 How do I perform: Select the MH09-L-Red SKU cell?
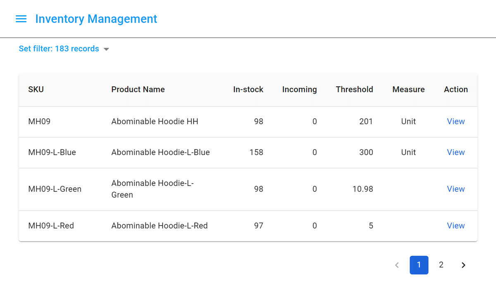coord(51,226)
